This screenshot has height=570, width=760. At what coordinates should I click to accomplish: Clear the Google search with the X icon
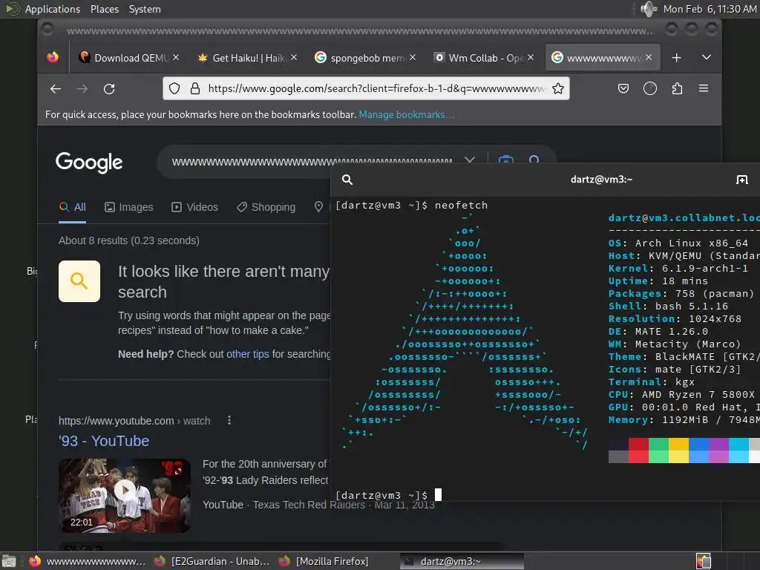tap(470, 160)
